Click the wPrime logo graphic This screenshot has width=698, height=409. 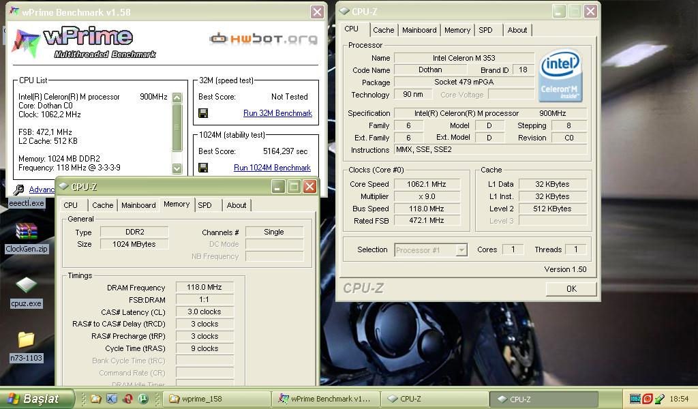click(x=85, y=43)
